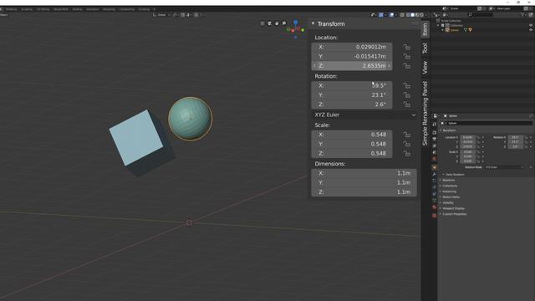Lock the Rotation Y axis

pyautogui.click(x=406, y=94)
